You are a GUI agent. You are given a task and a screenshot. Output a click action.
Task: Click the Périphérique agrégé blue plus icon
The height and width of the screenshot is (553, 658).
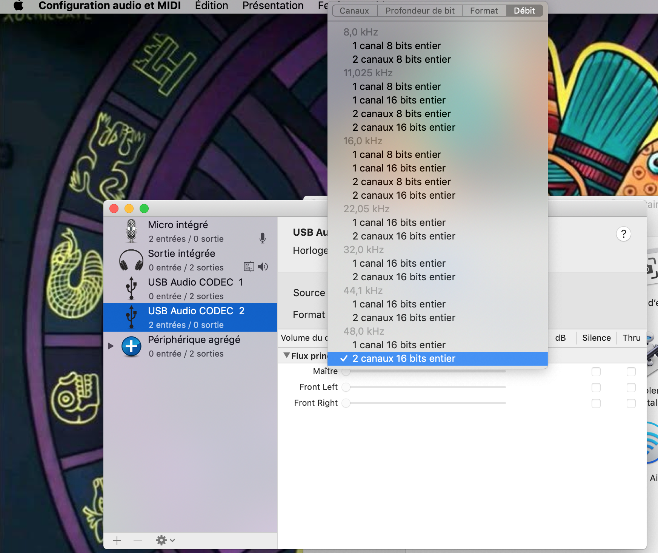coord(131,346)
